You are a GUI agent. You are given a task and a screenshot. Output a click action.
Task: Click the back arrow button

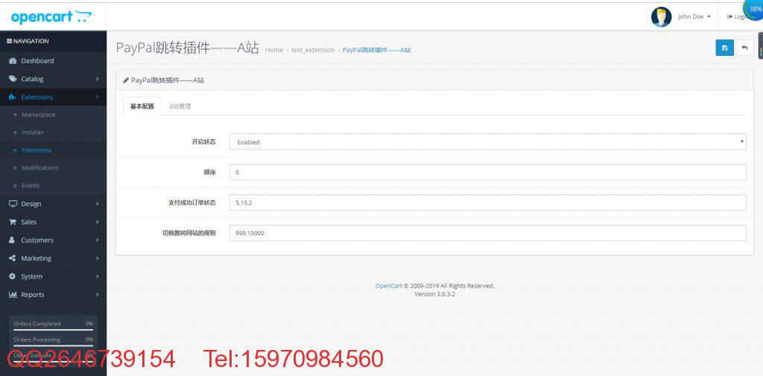pyautogui.click(x=744, y=48)
